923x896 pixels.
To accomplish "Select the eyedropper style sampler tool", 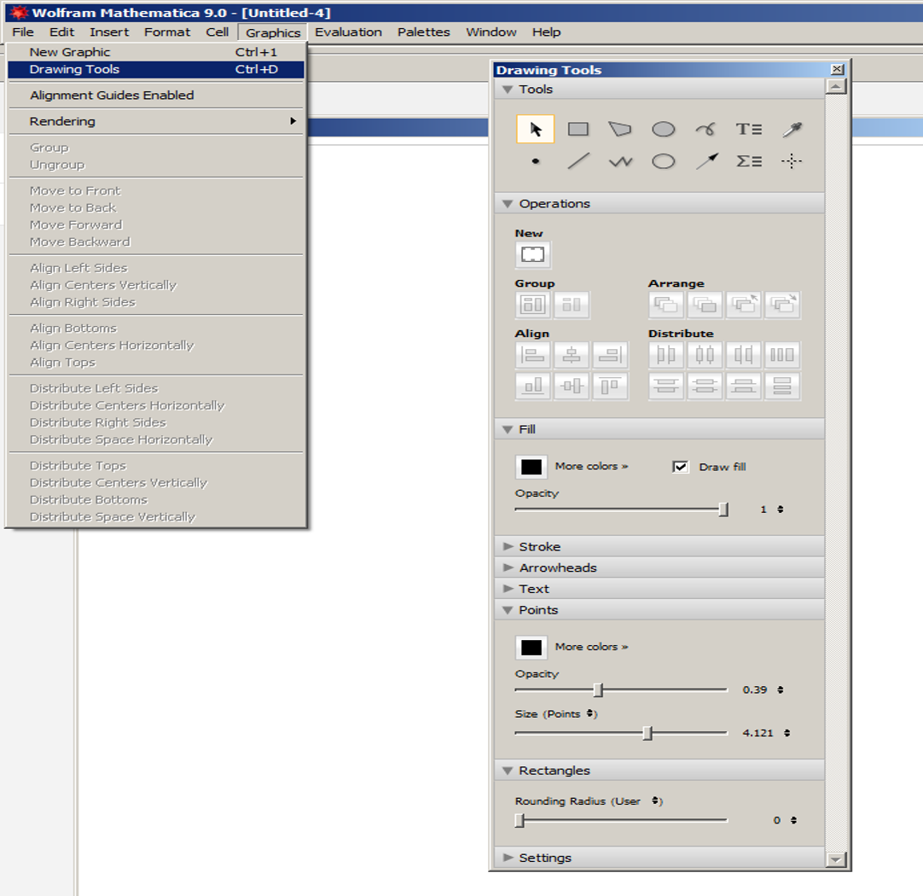I will (792, 129).
